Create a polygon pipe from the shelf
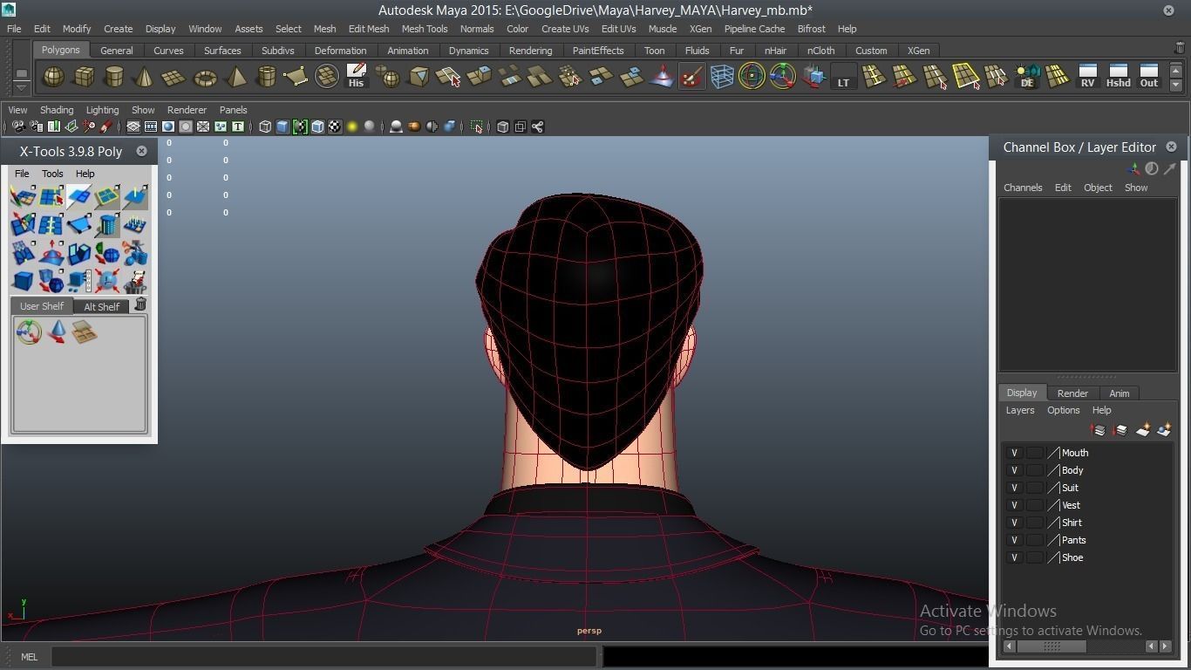1191x670 pixels. tap(266, 77)
